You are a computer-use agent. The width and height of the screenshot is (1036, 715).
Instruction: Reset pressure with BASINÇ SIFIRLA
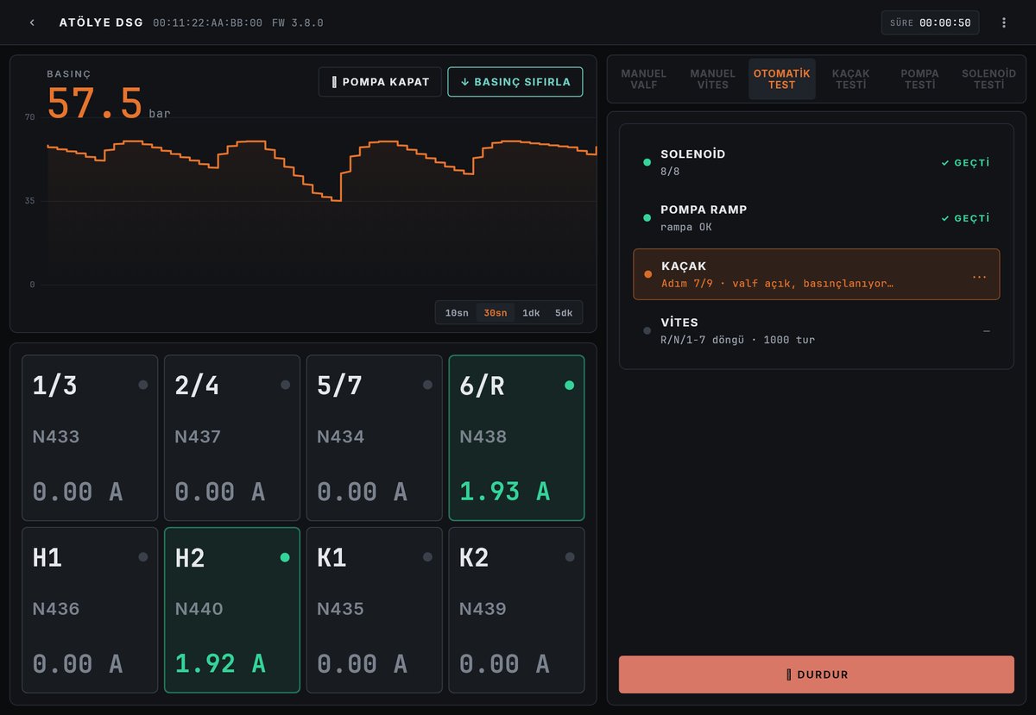pyautogui.click(x=515, y=82)
